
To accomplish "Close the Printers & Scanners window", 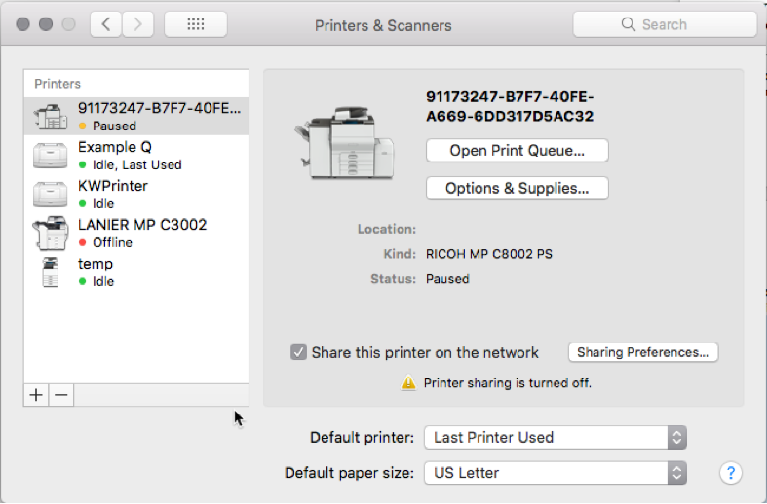I will (22, 24).
